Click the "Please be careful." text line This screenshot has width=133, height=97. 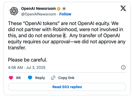(27, 60)
